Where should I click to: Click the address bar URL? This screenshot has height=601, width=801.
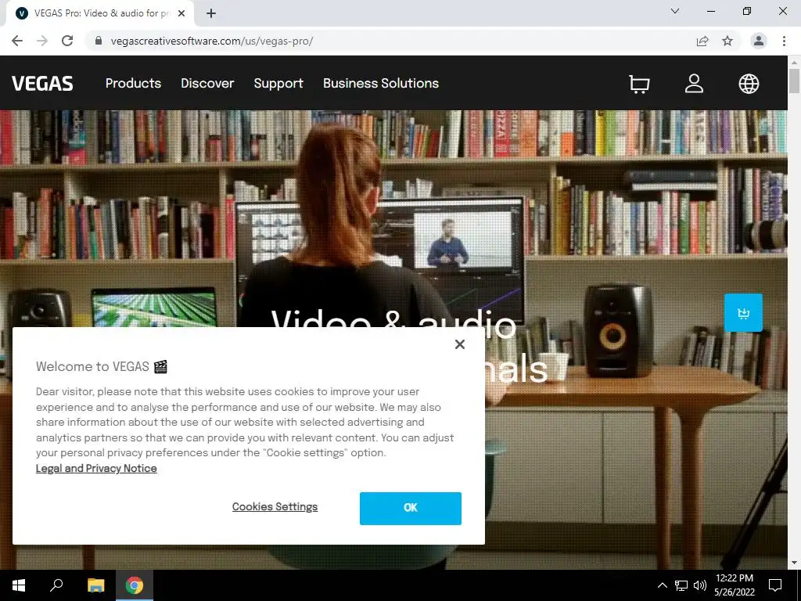[x=211, y=41]
